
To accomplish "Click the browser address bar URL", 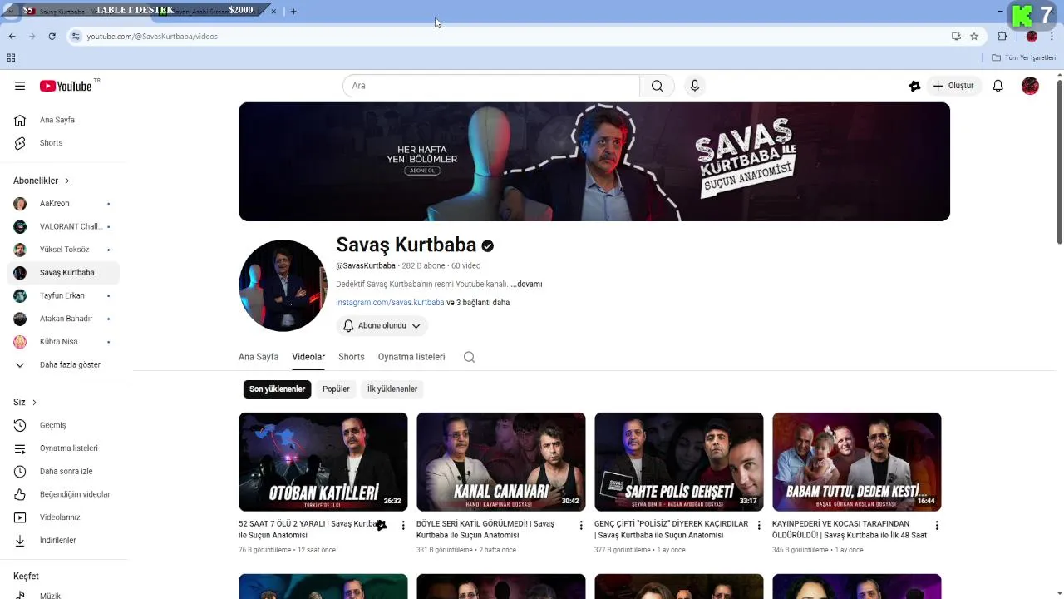I will coord(152,37).
